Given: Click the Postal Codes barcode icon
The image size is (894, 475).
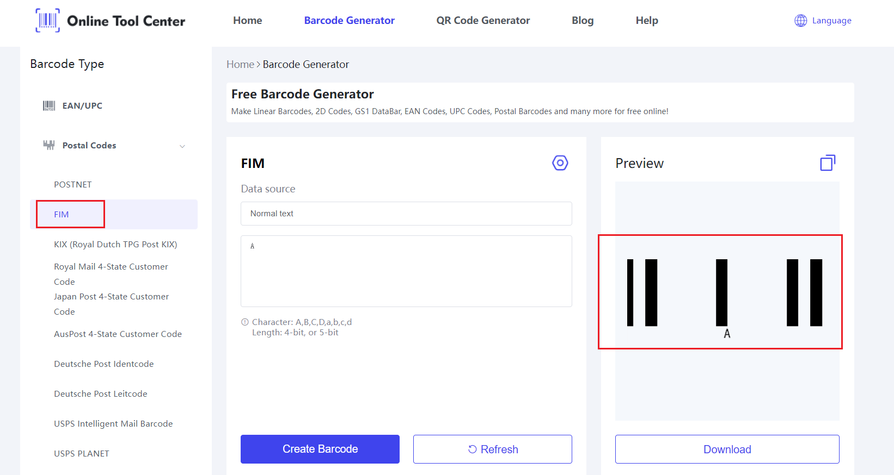Looking at the screenshot, I should click(49, 145).
